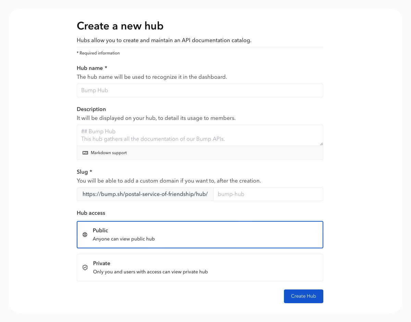Screen dimensions: 411x322
Task: Focus the Hub name input field
Action: (200, 90)
